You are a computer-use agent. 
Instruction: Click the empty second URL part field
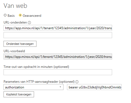(x=58, y=35)
